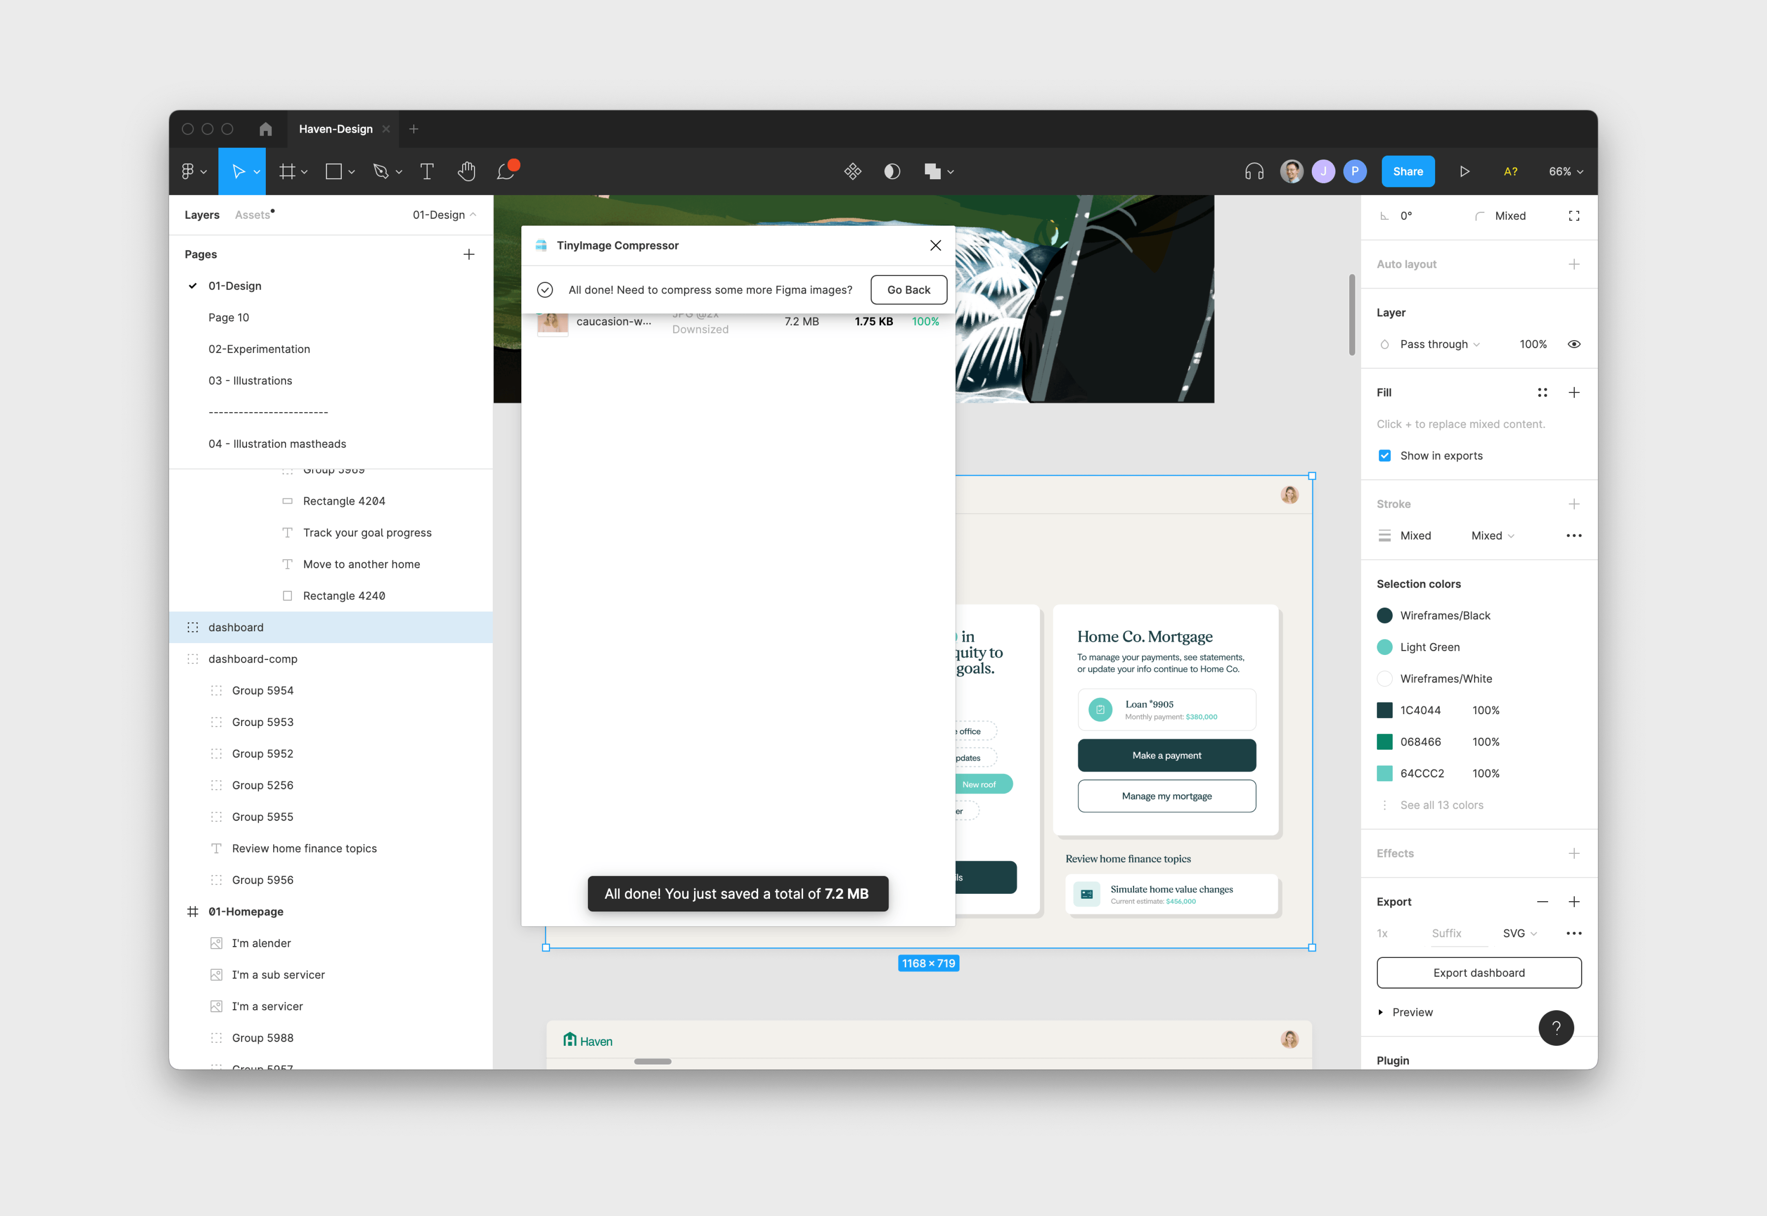Uncheck Show in exports checkbox
The image size is (1767, 1216).
click(1384, 456)
